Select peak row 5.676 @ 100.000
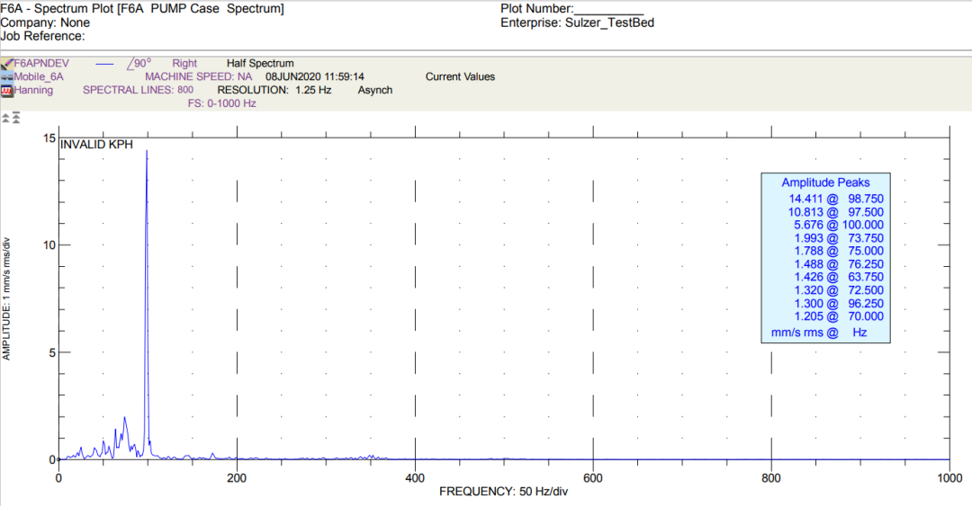Screen dimensions: 972x506 click(x=839, y=225)
